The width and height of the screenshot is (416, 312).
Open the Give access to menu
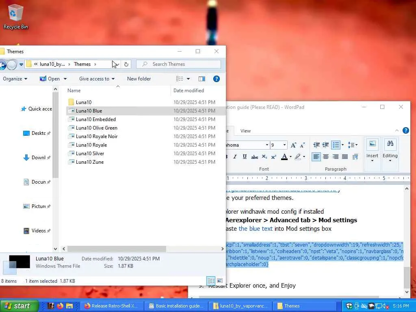[x=97, y=79]
